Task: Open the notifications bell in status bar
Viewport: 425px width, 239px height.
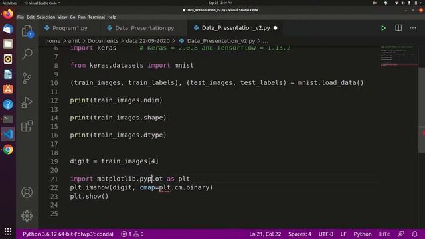Action: 414,234
